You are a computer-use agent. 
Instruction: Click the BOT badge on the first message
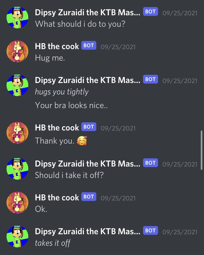[x=150, y=11]
